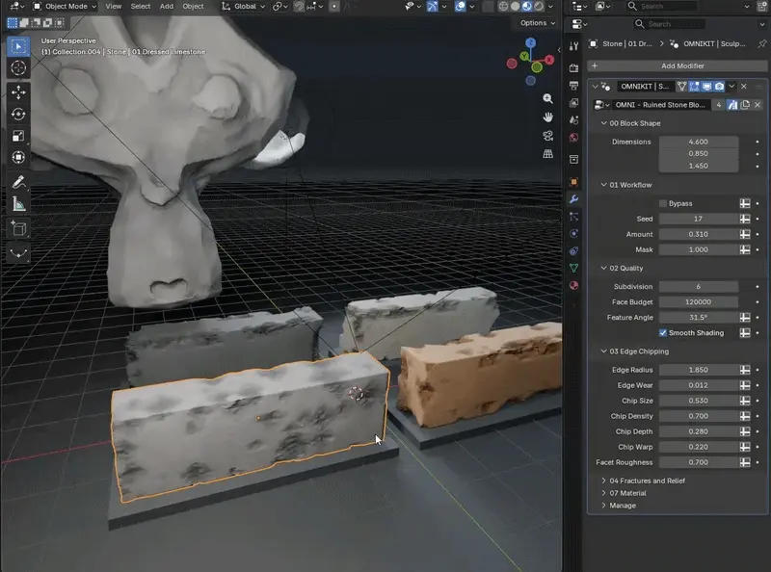Click the Seed value field
This screenshot has height=572, width=771.
click(x=698, y=219)
